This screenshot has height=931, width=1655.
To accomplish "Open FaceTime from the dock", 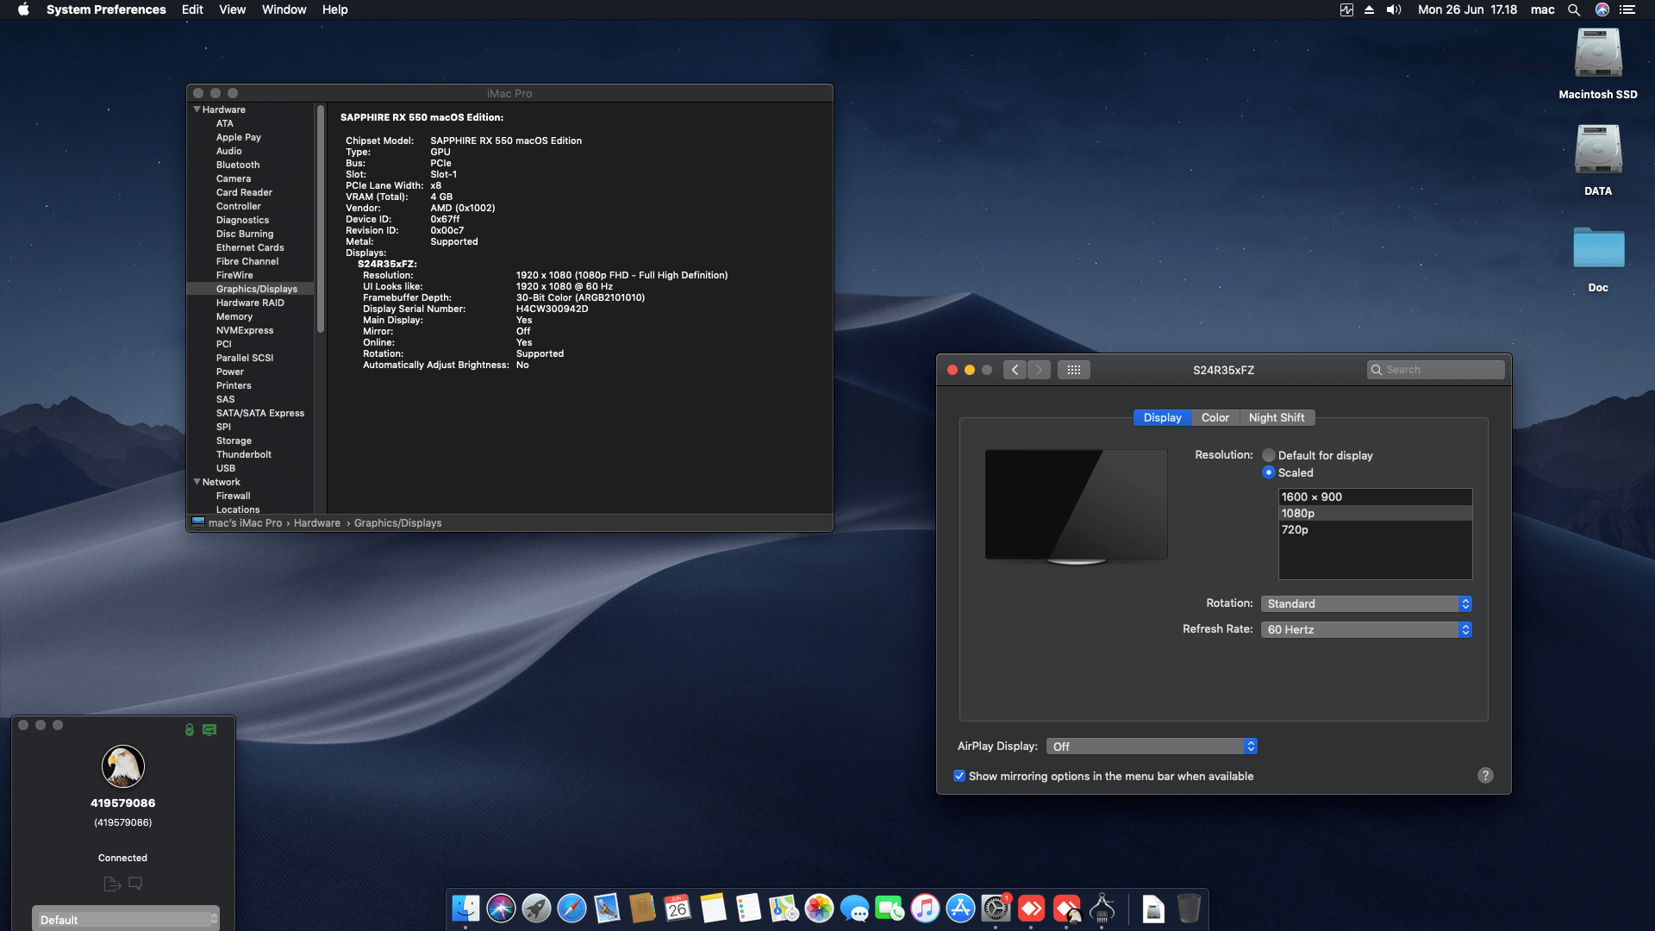I will [890, 909].
